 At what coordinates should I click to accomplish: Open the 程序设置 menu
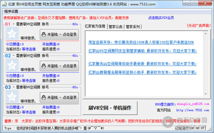[11, 11]
